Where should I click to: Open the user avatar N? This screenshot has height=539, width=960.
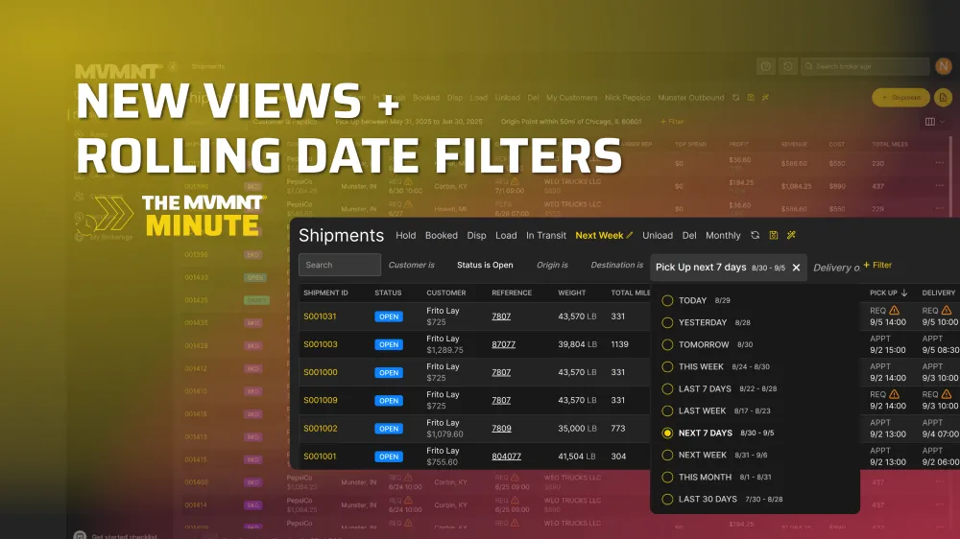click(944, 66)
